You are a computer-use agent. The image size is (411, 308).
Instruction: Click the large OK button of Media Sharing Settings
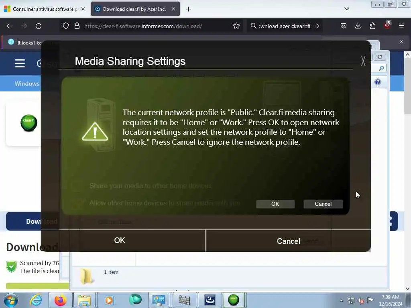tap(120, 241)
